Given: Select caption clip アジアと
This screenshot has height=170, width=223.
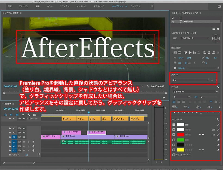Looking at the screenshot, I should pyautogui.click(x=120, y=119).
